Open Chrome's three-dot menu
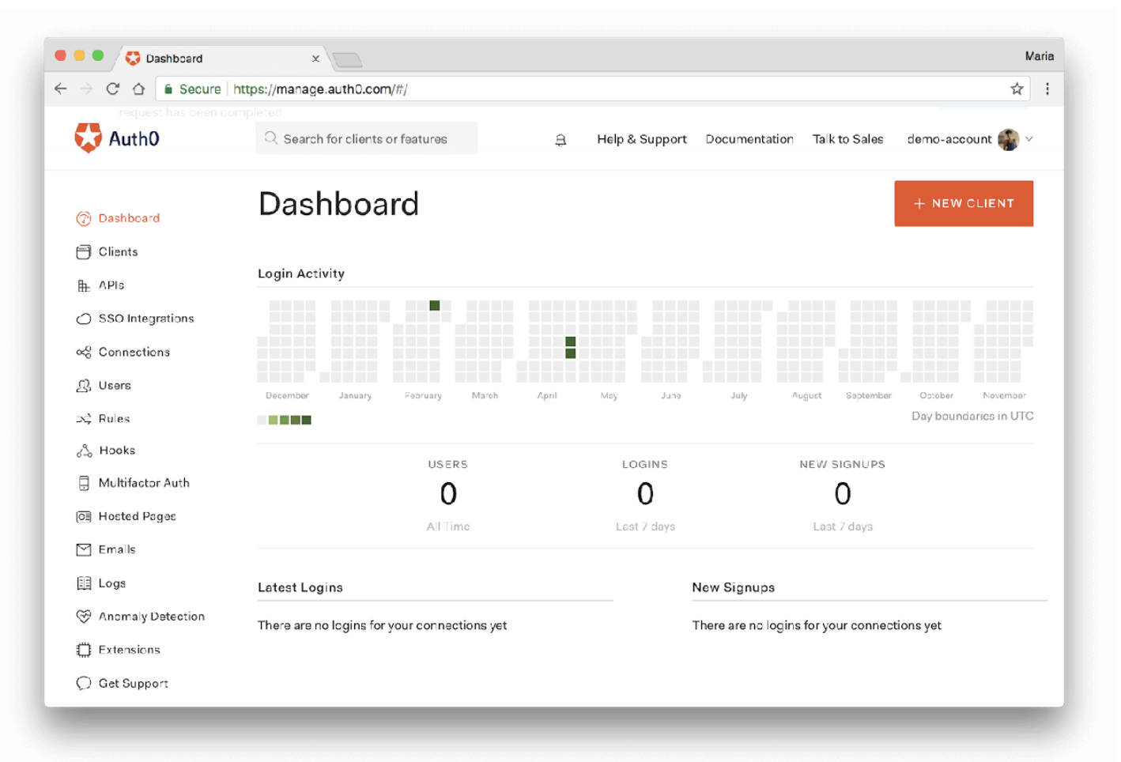1121x762 pixels. tap(1047, 89)
